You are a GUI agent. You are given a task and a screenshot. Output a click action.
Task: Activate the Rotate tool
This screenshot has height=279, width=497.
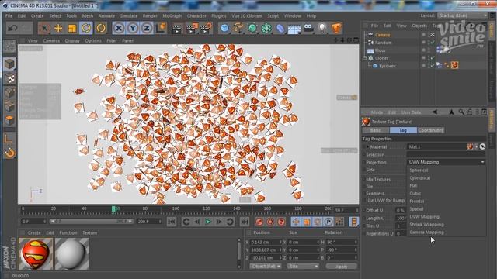coord(86,29)
